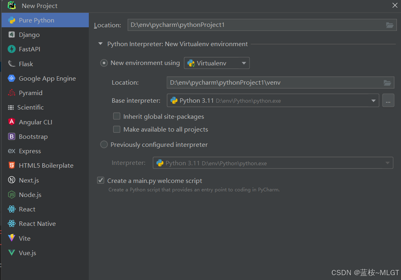Click the ellipsis button beside Base interpreter
This screenshot has width=401, height=280.
tap(388, 101)
